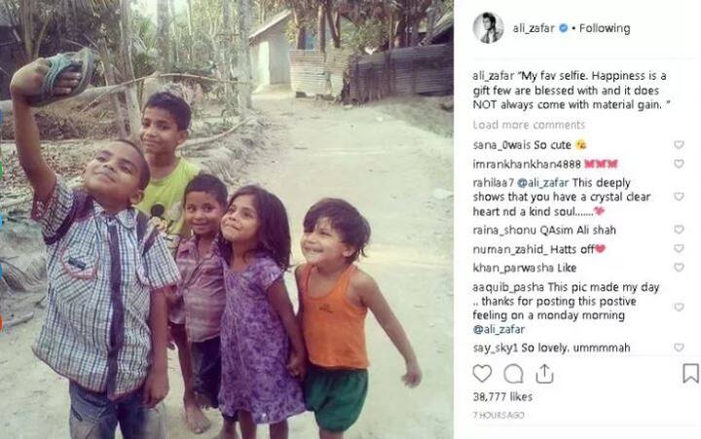
Task: Save the post with the bookmark icon
Action: pos(690,373)
